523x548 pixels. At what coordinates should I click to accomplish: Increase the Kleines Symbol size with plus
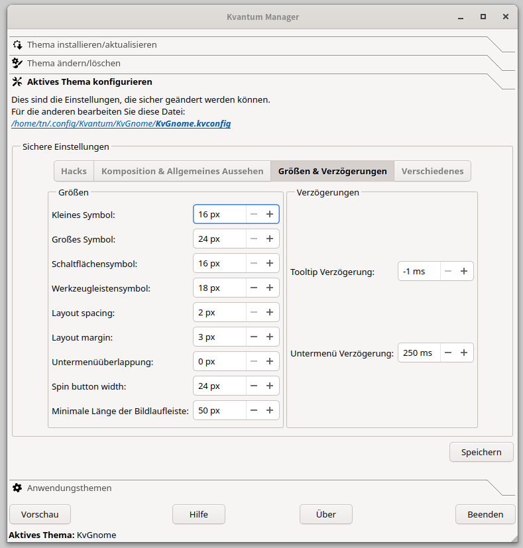[270, 214]
